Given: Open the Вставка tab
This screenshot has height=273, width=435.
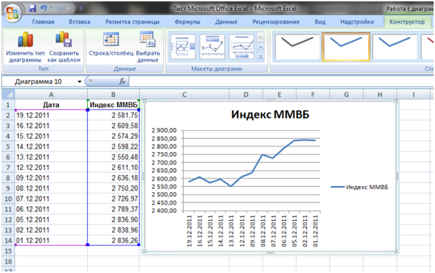Looking at the screenshot, I should 80,22.
